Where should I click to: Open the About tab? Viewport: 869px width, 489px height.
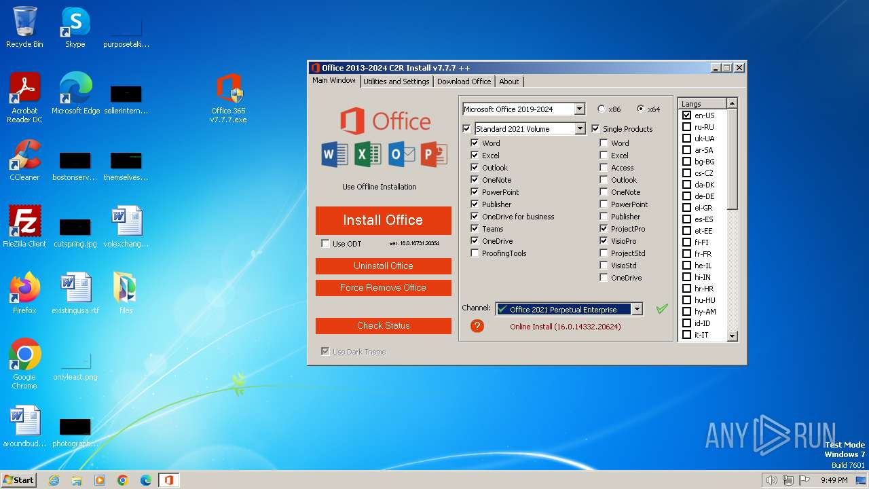click(x=509, y=81)
